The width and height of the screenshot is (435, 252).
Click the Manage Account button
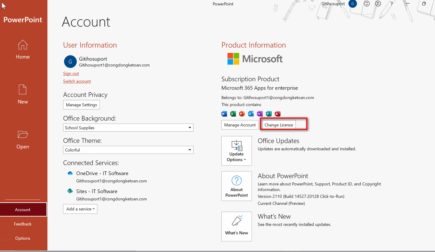coord(240,125)
